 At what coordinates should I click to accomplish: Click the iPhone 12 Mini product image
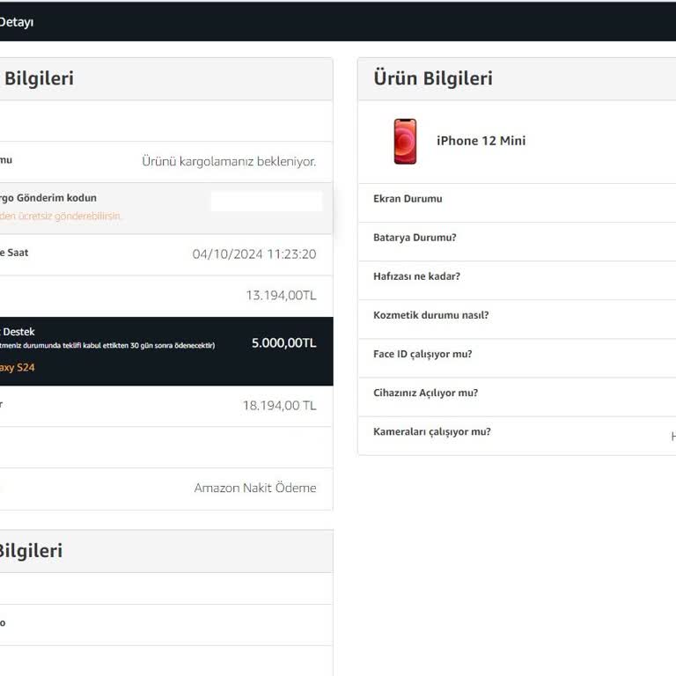point(405,142)
